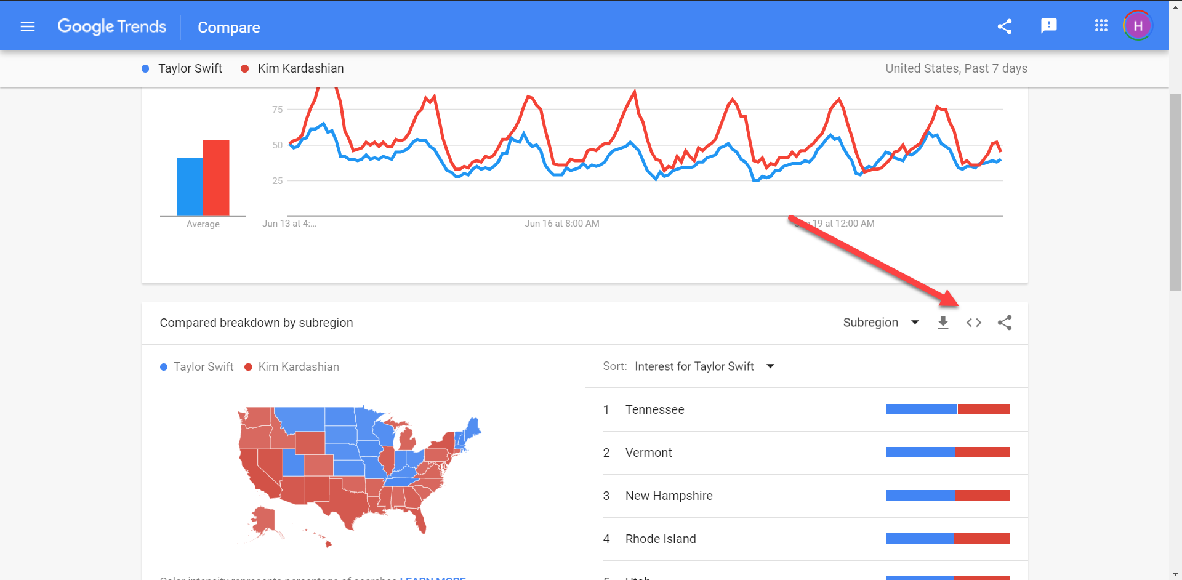Open the account profile avatar

pyautogui.click(x=1138, y=26)
